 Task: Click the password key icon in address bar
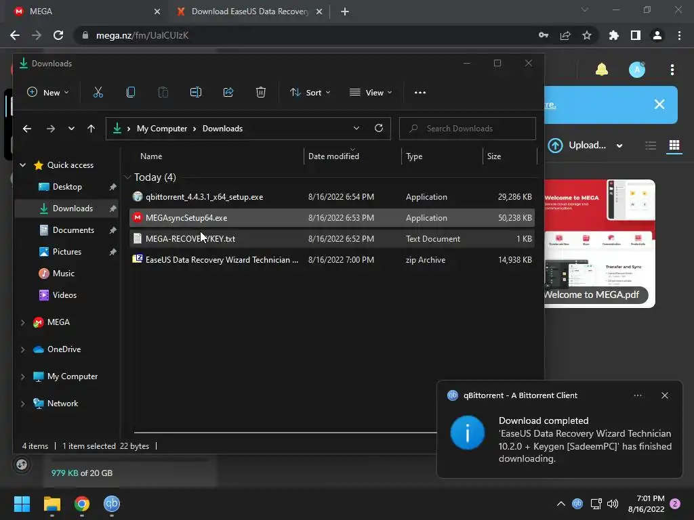click(544, 35)
